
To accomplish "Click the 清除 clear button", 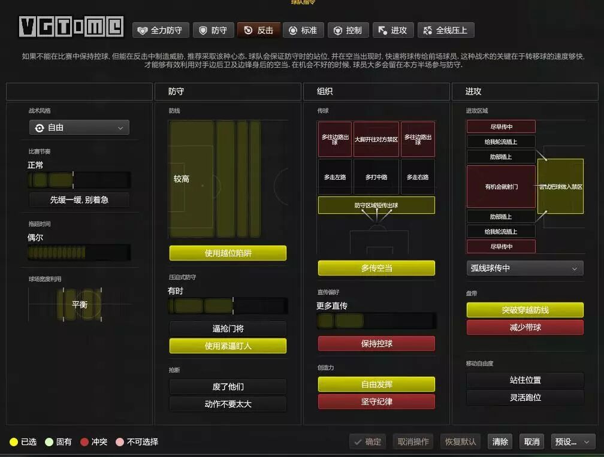I will point(500,441).
